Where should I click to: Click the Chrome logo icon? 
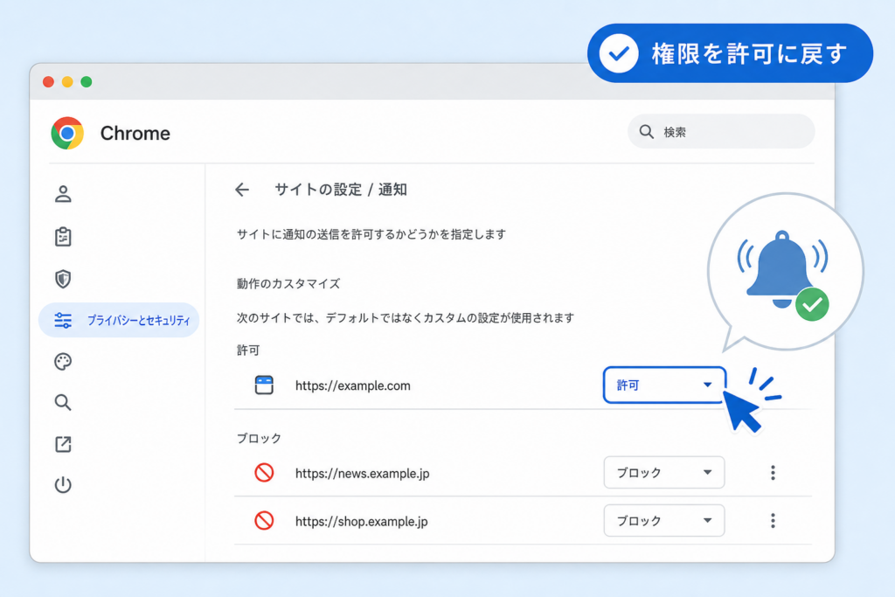click(67, 133)
